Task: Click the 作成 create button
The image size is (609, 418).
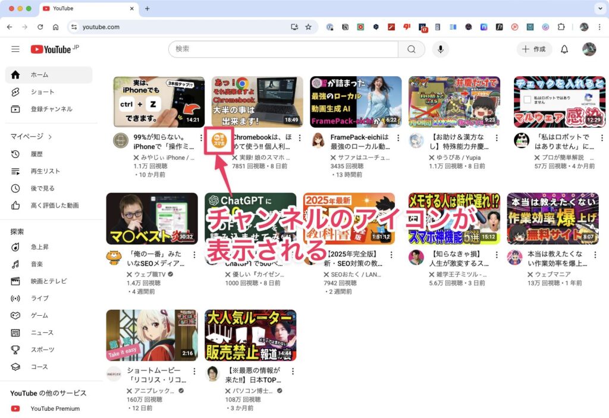Action: click(533, 49)
